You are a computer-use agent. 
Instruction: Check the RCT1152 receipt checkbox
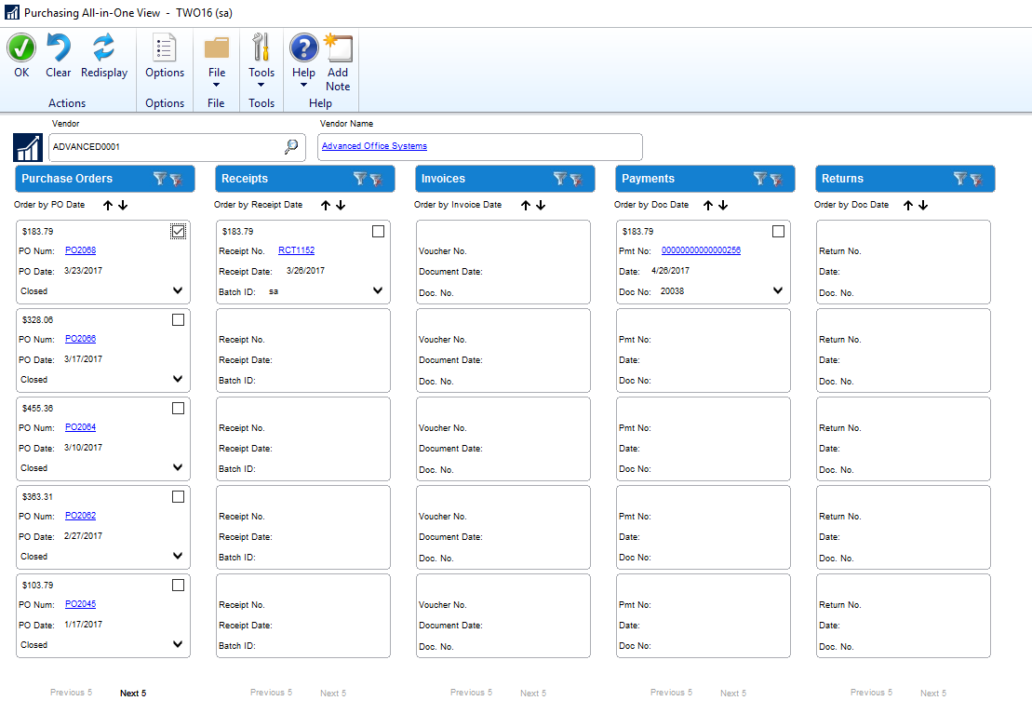click(x=378, y=232)
